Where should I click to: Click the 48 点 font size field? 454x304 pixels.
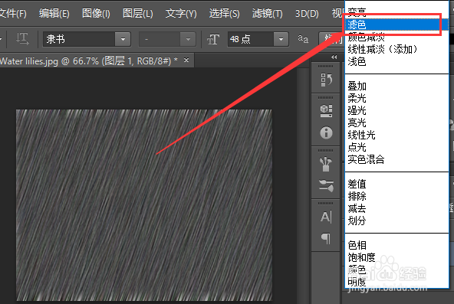tap(251, 39)
